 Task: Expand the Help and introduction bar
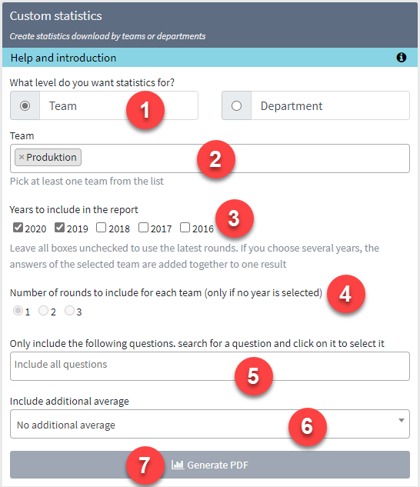[x=210, y=58]
